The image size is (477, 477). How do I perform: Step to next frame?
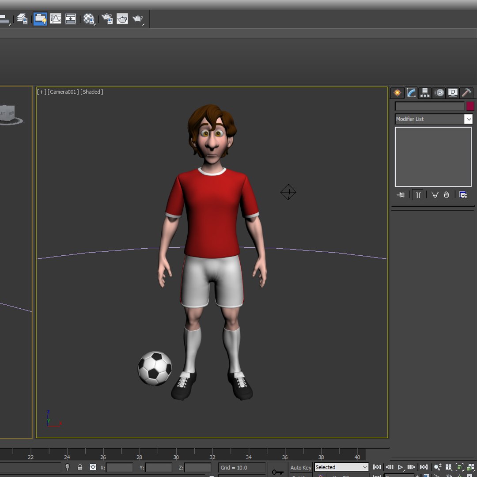[x=411, y=467]
